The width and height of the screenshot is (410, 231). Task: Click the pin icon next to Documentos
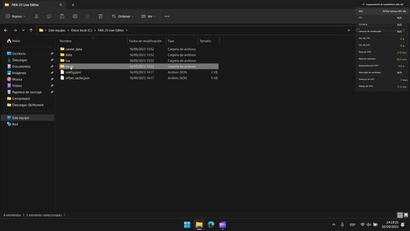pos(52,67)
